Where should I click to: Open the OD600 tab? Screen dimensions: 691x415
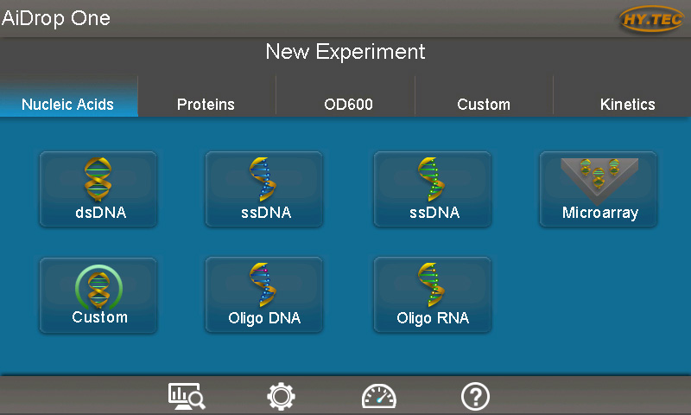[348, 105]
